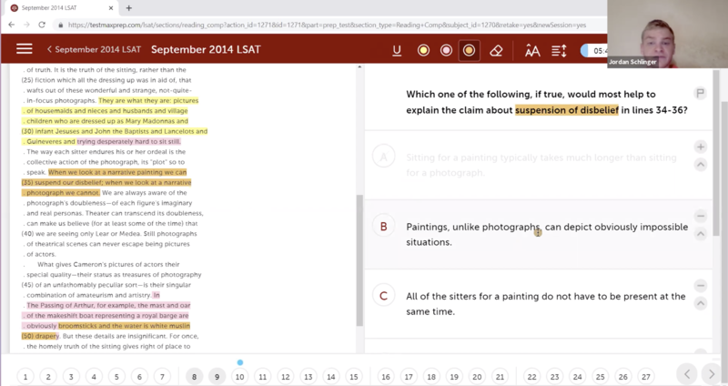Open the hamburger menu
The height and width of the screenshot is (386, 728).
click(x=24, y=49)
